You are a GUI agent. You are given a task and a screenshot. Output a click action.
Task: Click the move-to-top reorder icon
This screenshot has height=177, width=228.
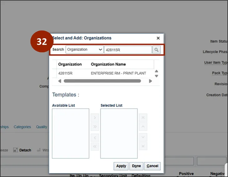click(143, 117)
